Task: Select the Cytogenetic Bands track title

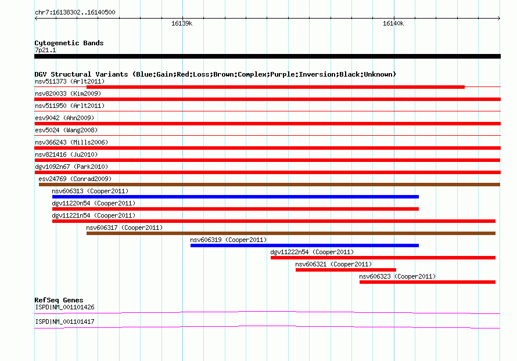Action: [69, 43]
